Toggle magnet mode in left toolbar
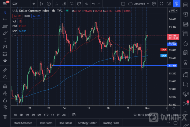The image size is (190, 127). click(x=5, y=86)
